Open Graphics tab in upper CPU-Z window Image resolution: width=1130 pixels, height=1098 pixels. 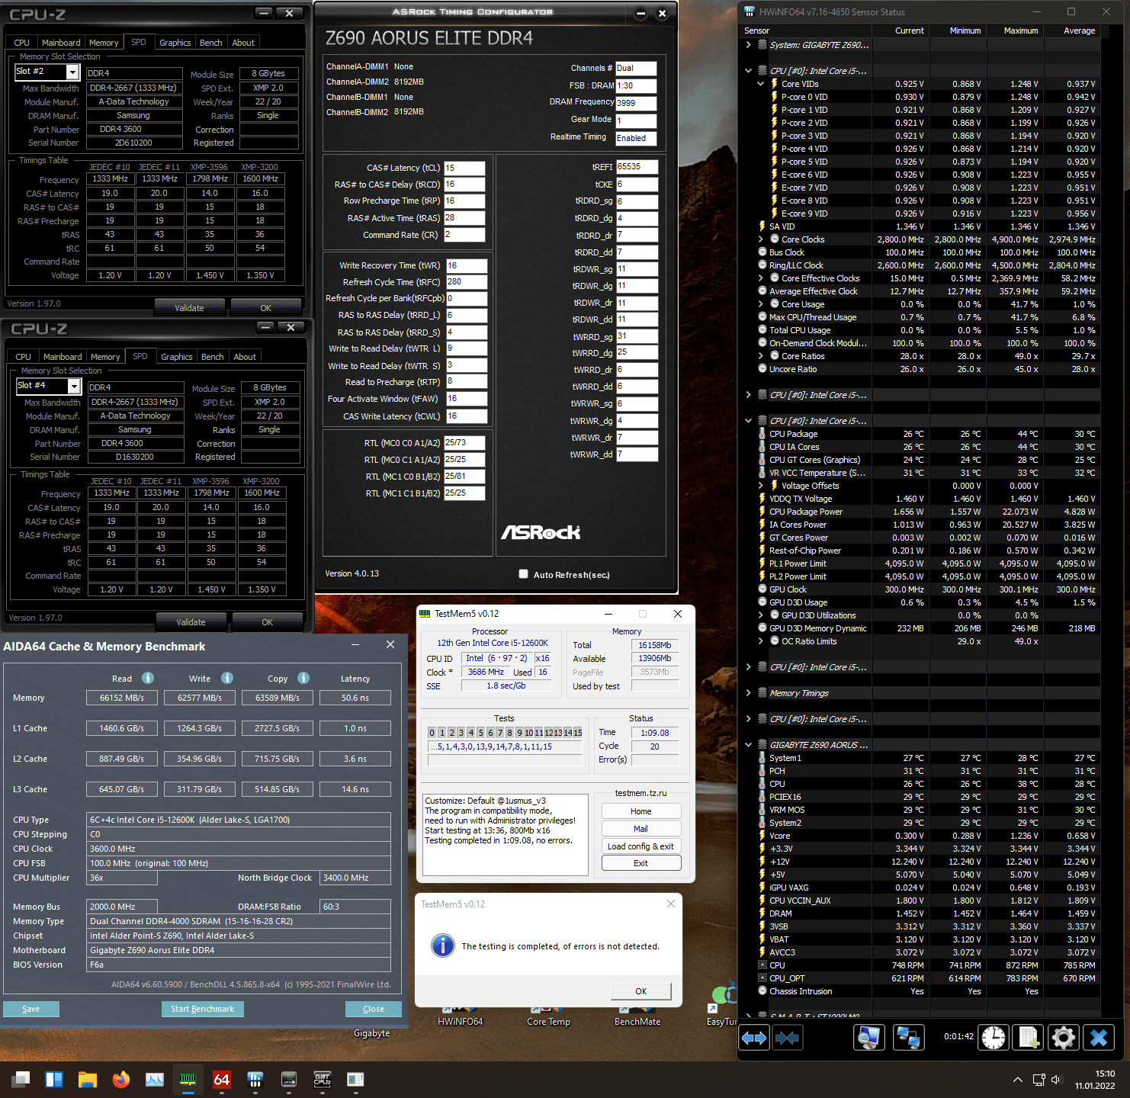point(175,43)
